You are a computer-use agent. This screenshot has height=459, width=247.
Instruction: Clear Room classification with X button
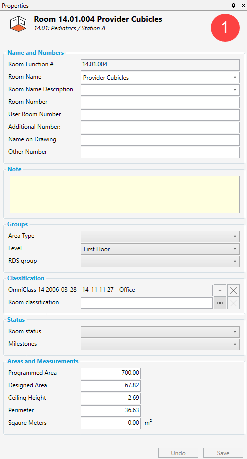(234, 303)
